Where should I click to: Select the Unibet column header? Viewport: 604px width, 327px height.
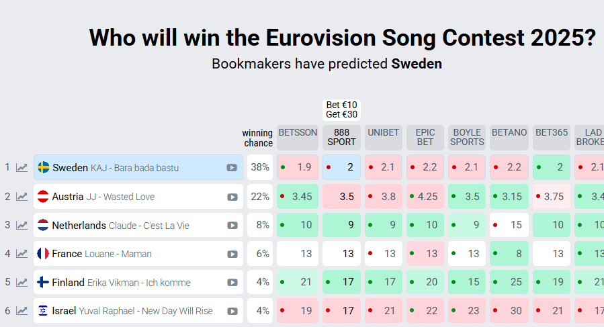coord(383,133)
